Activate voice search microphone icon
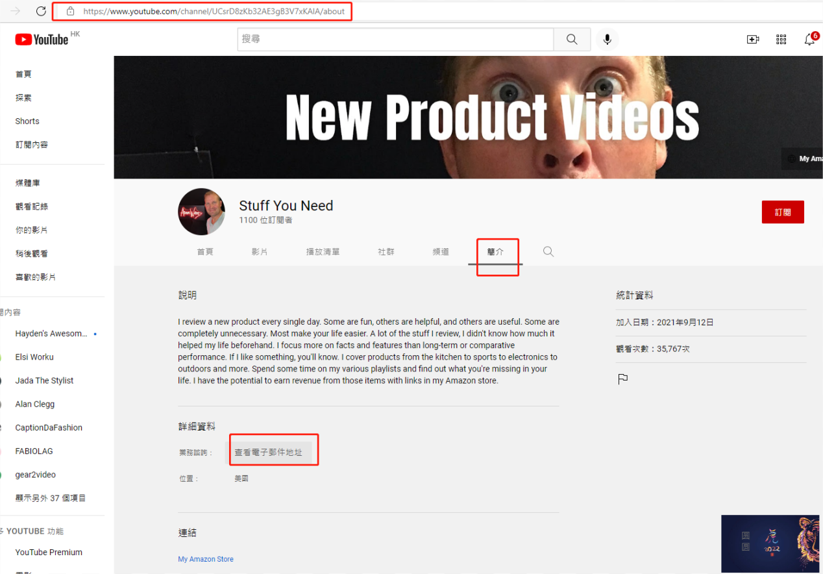The image size is (823, 574). [x=607, y=40]
